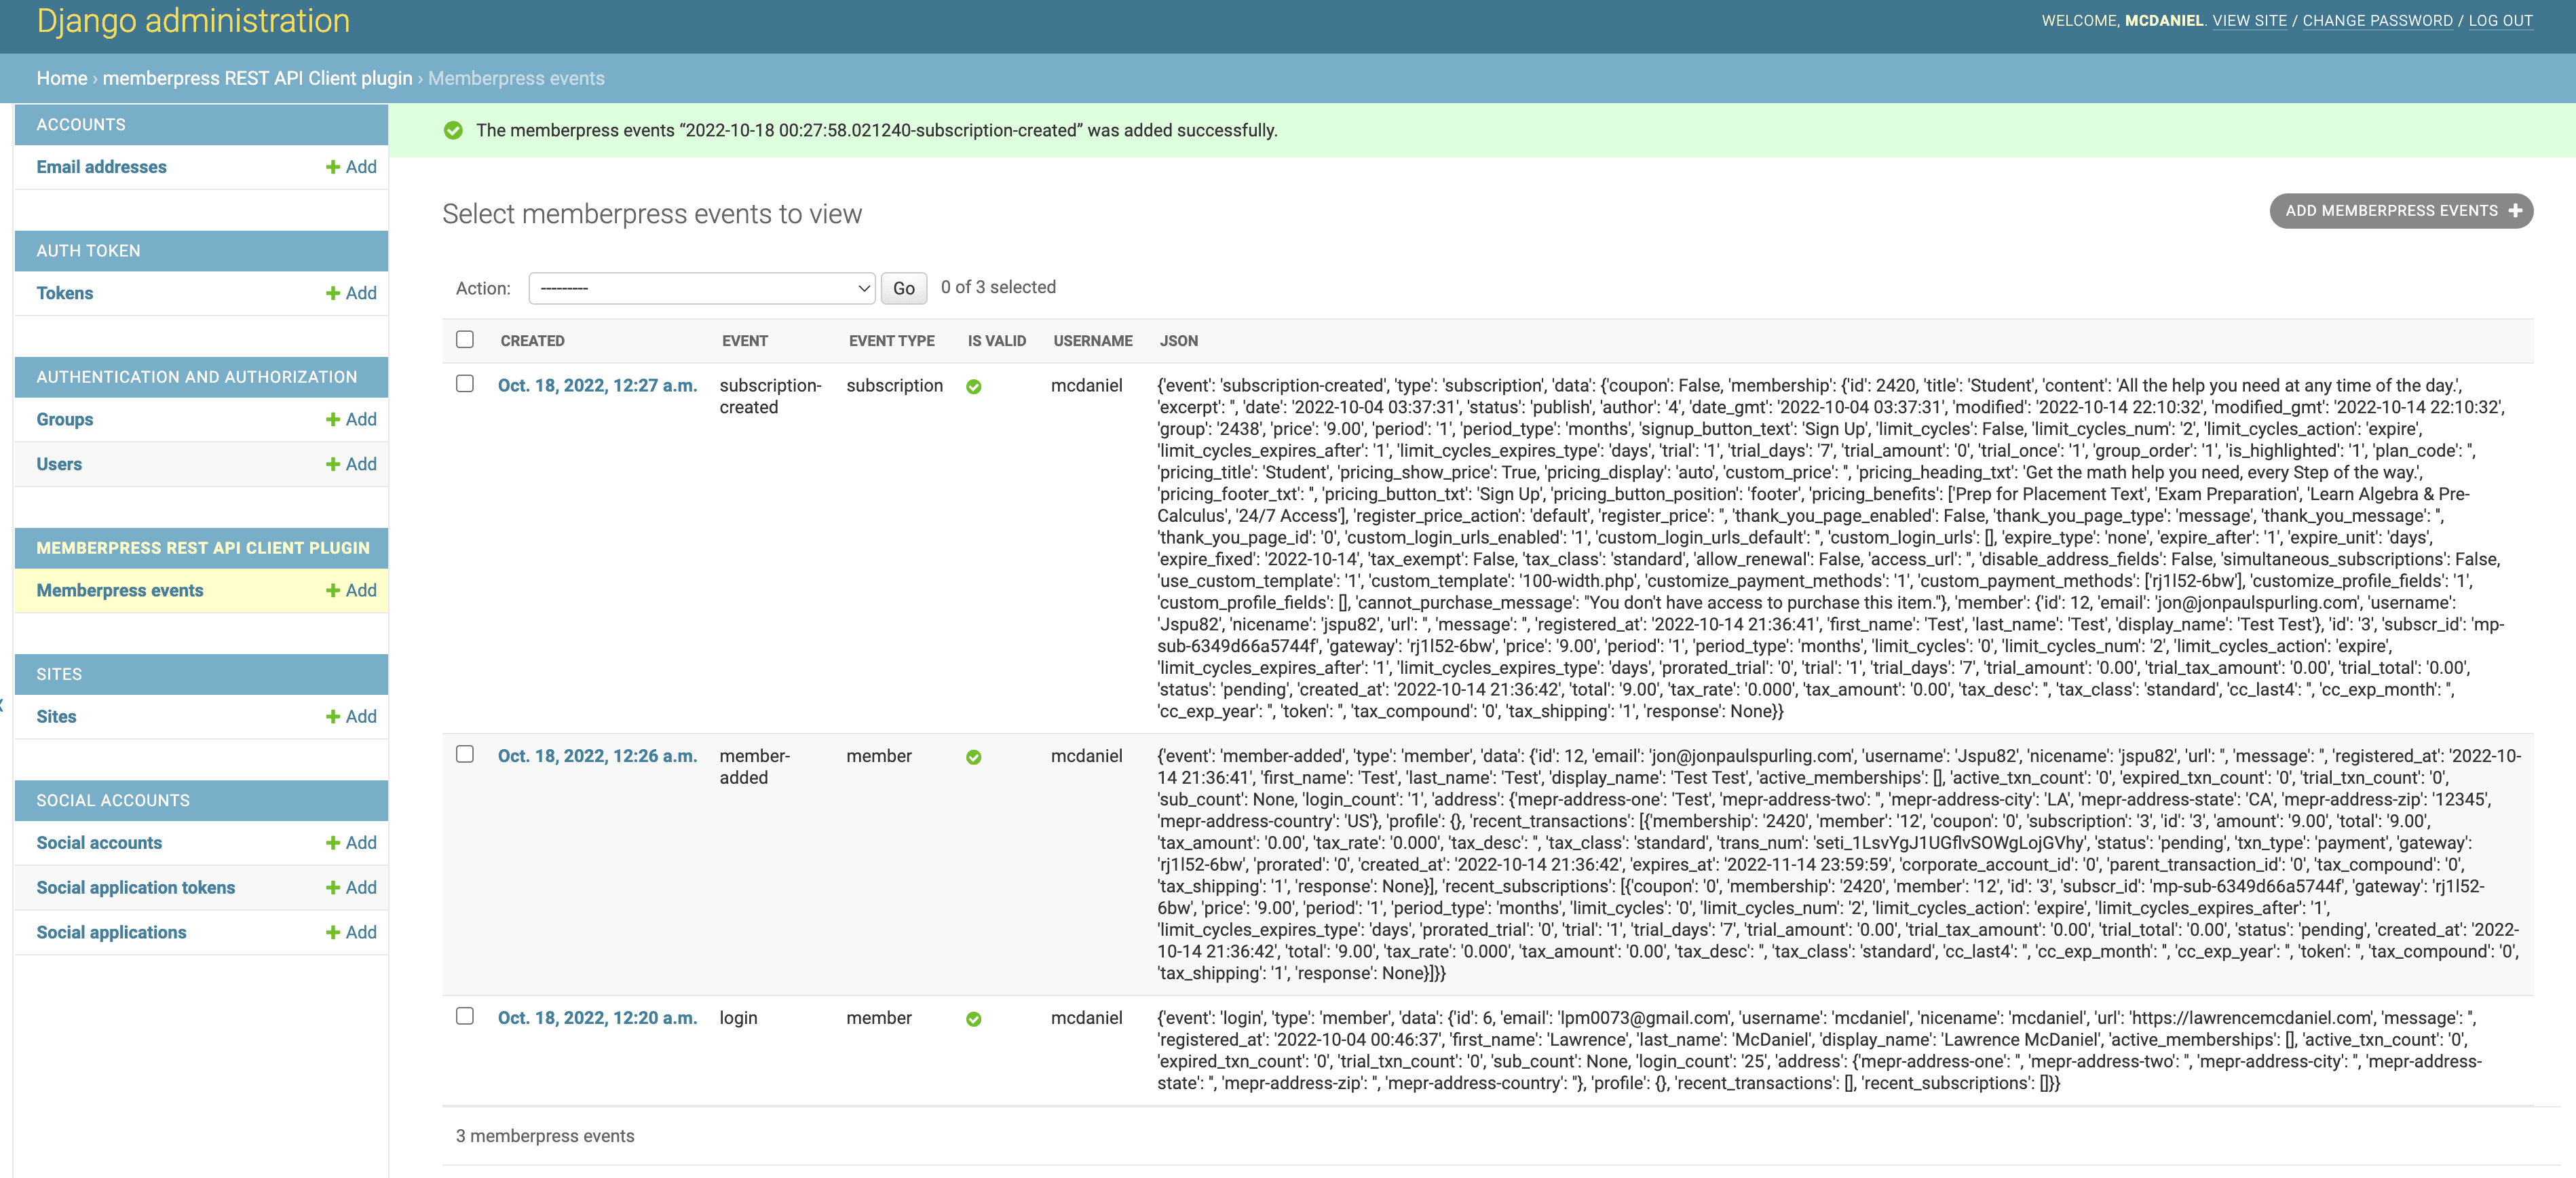The image size is (2576, 1178).
Task: Add a new Group using the plus icon
Action: (334, 419)
